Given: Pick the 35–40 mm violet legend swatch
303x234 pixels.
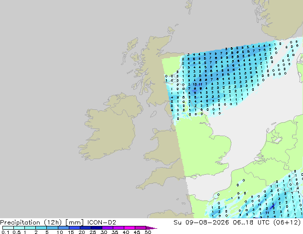Looking at the screenshot, I should point(118,228).
